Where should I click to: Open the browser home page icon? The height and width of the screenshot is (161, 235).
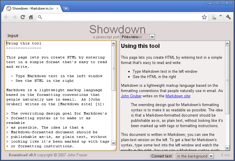click(31, 17)
